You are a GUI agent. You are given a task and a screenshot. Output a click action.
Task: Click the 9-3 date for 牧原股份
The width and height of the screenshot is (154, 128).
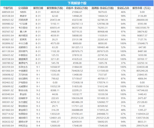pos(38,114)
